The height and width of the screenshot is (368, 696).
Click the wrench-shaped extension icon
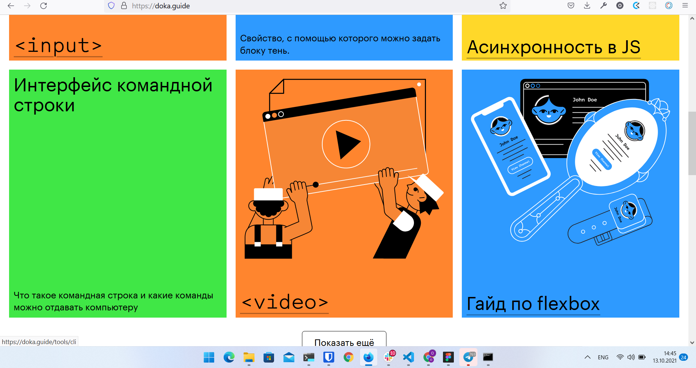[604, 6]
